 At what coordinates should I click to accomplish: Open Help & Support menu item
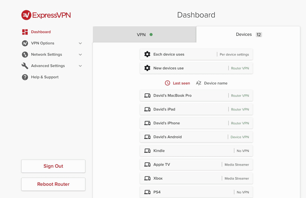coord(45,77)
